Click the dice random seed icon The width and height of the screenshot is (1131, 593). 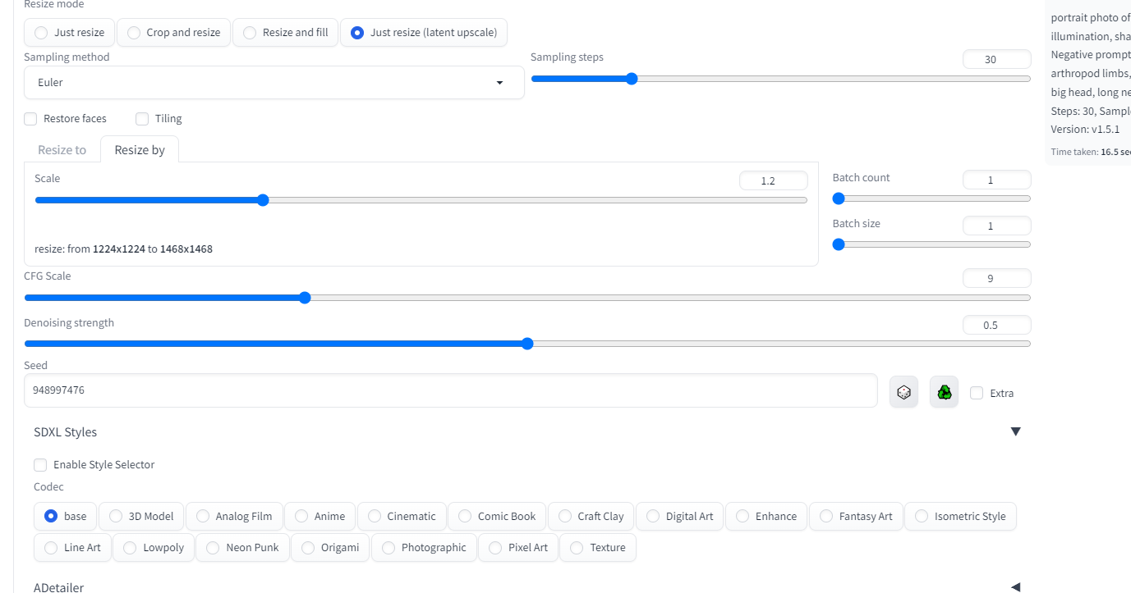point(903,392)
